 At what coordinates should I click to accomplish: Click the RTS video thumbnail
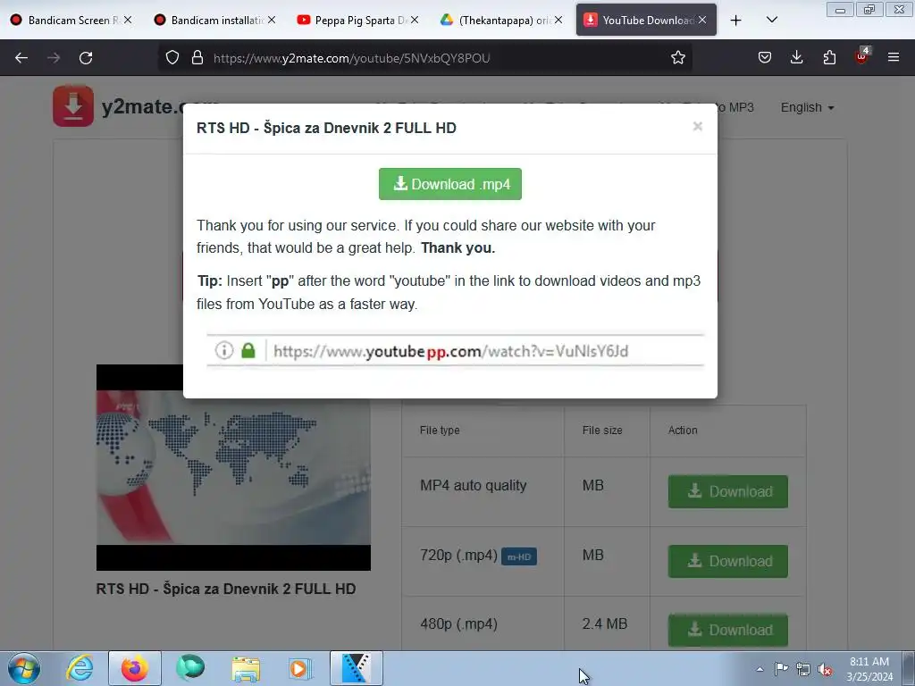pyautogui.click(x=233, y=467)
